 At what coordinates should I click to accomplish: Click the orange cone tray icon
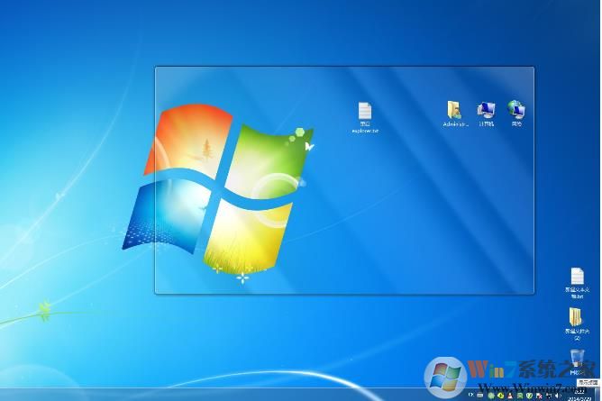tap(509, 396)
